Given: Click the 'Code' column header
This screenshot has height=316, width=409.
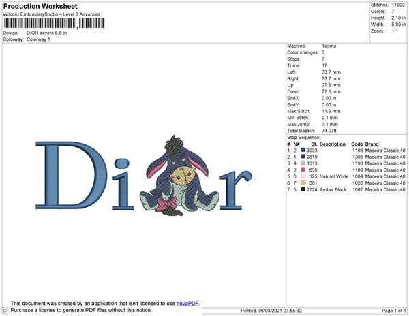Looking at the screenshot, I should click(357, 144).
